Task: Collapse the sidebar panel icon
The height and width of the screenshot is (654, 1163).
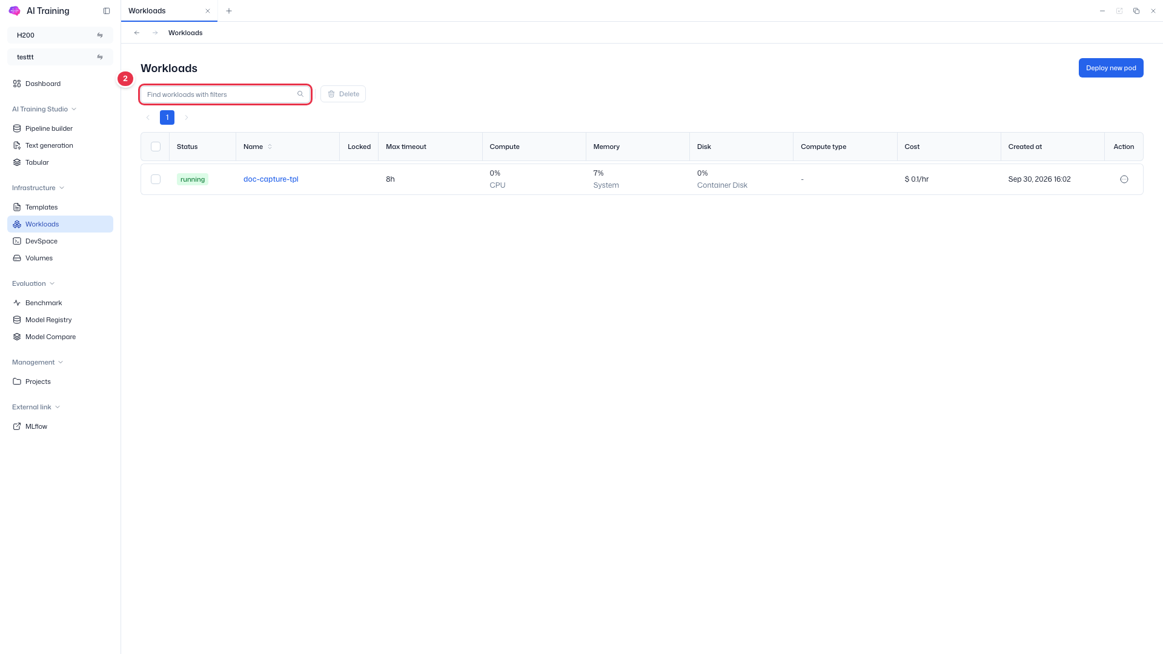Action: (x=107, y=11)
